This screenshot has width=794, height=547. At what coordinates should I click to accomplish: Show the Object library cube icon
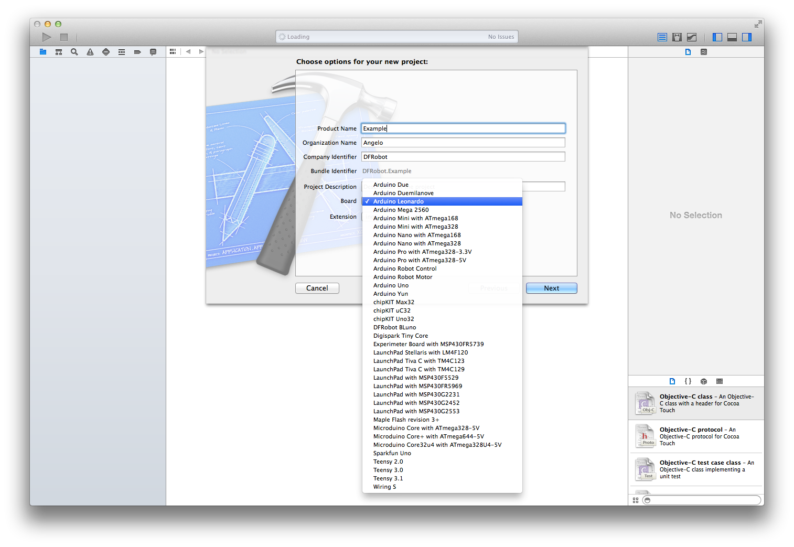coord(704,381)
